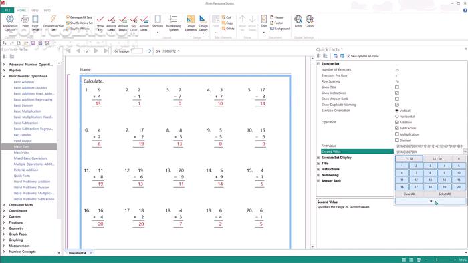Toggle Save options on close checkbox

point(348,56)
